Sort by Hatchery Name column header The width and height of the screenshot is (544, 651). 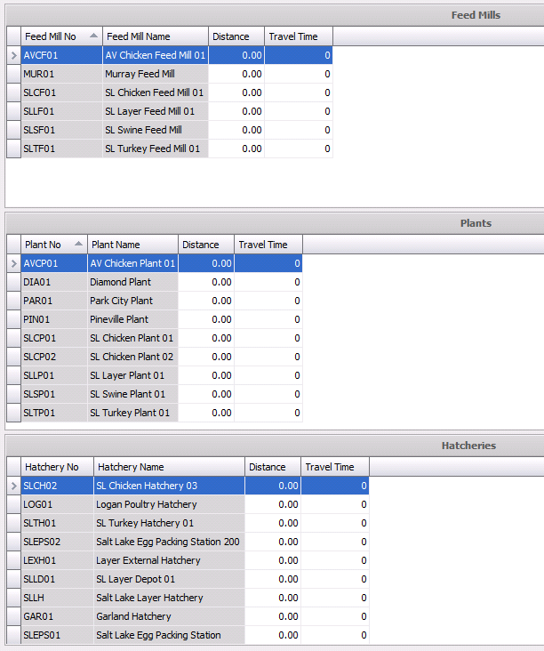(169, 467)
